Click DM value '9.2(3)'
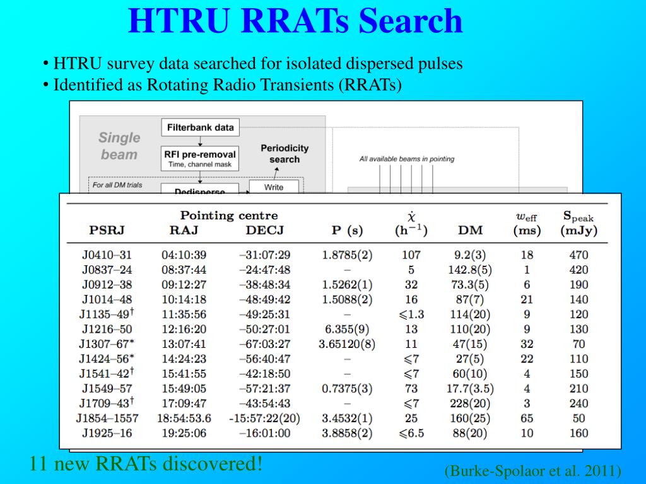 coord(469,256)
